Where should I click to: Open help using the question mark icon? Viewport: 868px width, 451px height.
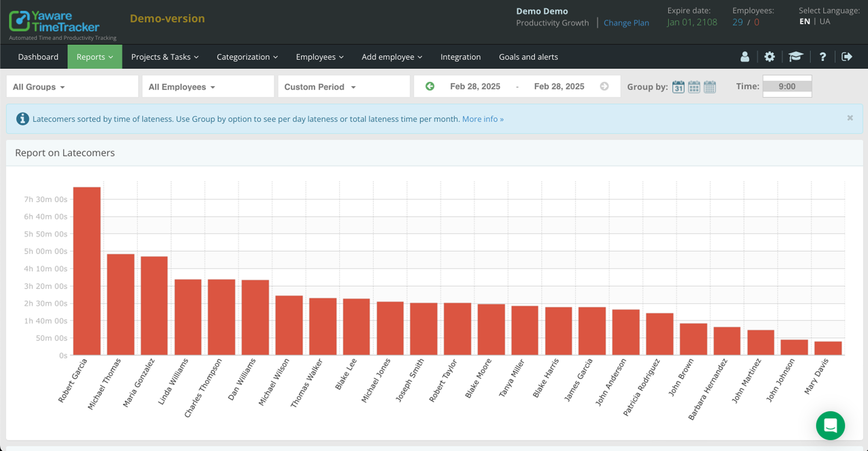[x=823, y=57]
